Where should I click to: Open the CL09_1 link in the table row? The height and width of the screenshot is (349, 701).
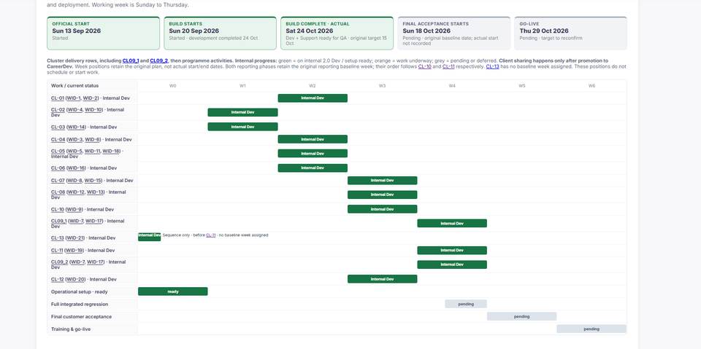tap(58, 221)
